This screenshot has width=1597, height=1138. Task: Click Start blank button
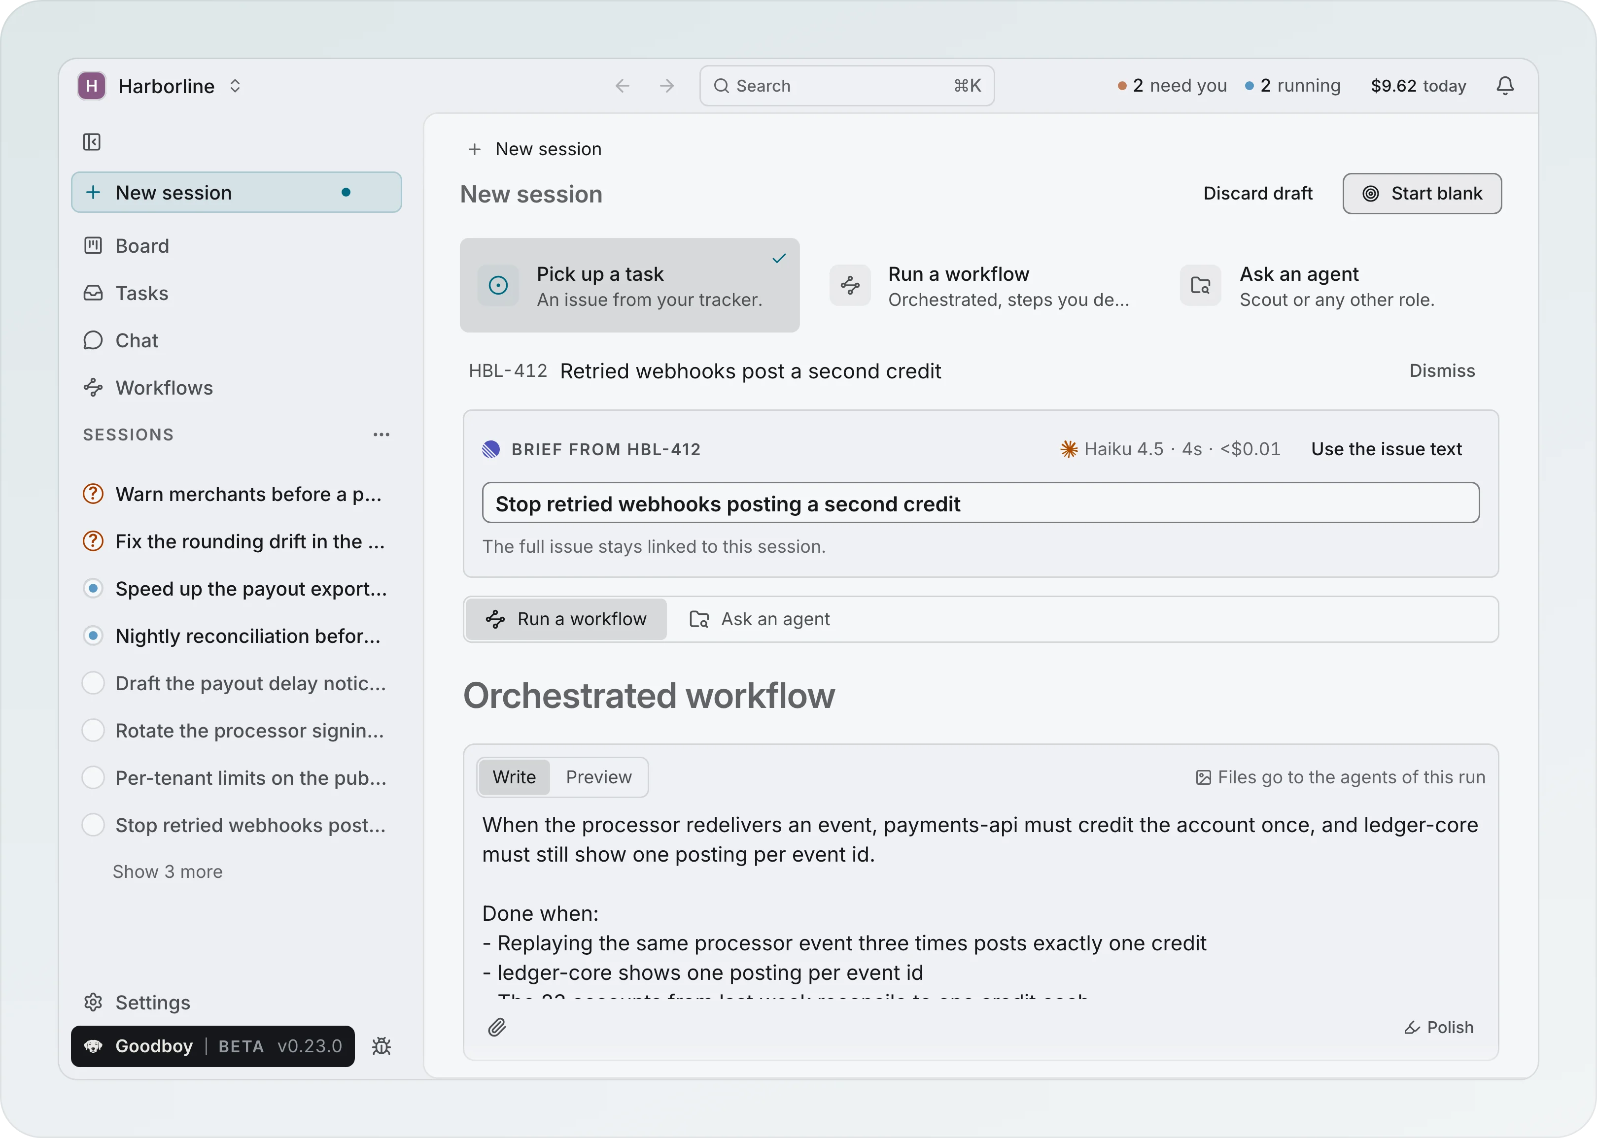pos(1422,194)
